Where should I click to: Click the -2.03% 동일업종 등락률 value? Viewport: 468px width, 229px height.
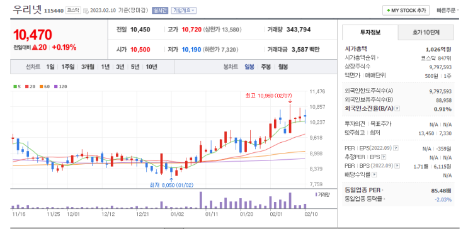443,199
